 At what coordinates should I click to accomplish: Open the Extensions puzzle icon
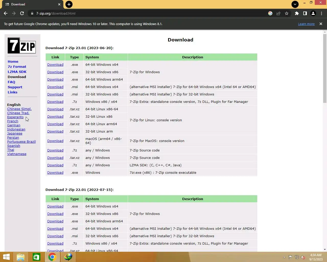(x=297, y=13)
